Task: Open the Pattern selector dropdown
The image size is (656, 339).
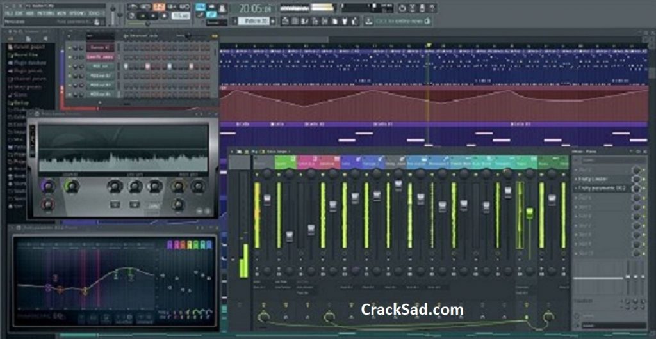Action: [254, 21]
